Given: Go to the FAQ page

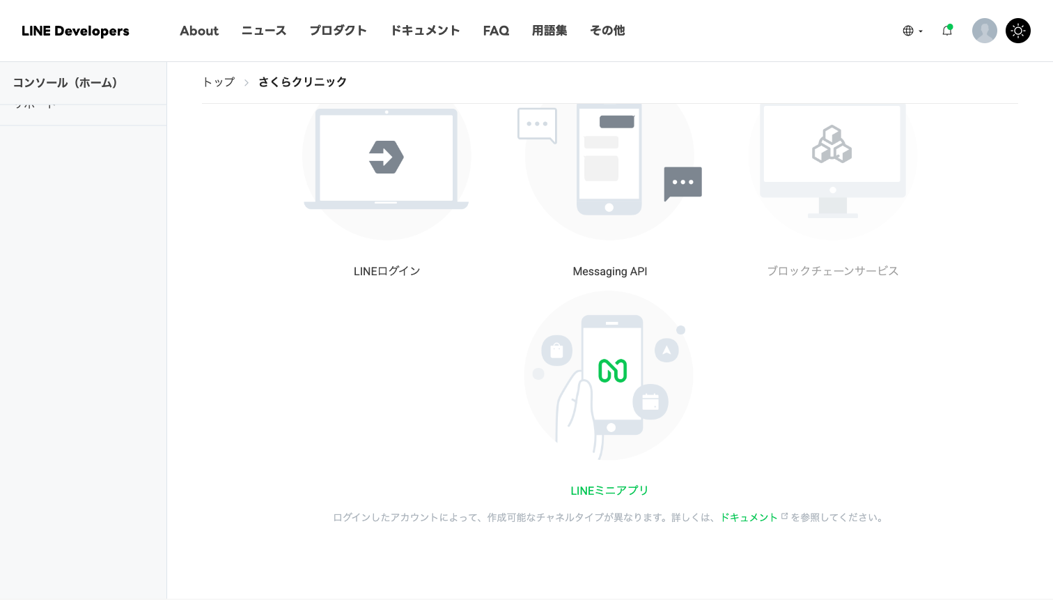Looking at the screenshot, I should pyautogui.click(x=496, y=31).
